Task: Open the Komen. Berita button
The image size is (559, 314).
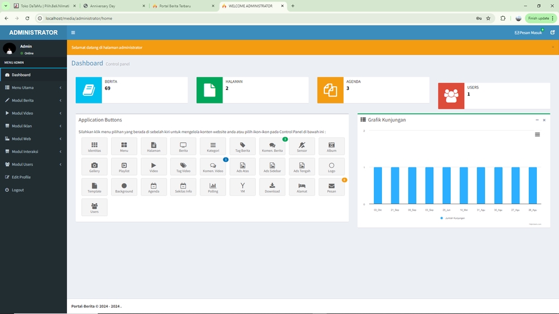Action: coord(272,147)
